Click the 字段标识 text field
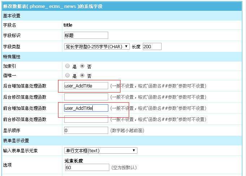Viewport: 246px width, 176px height. (86, 35)
